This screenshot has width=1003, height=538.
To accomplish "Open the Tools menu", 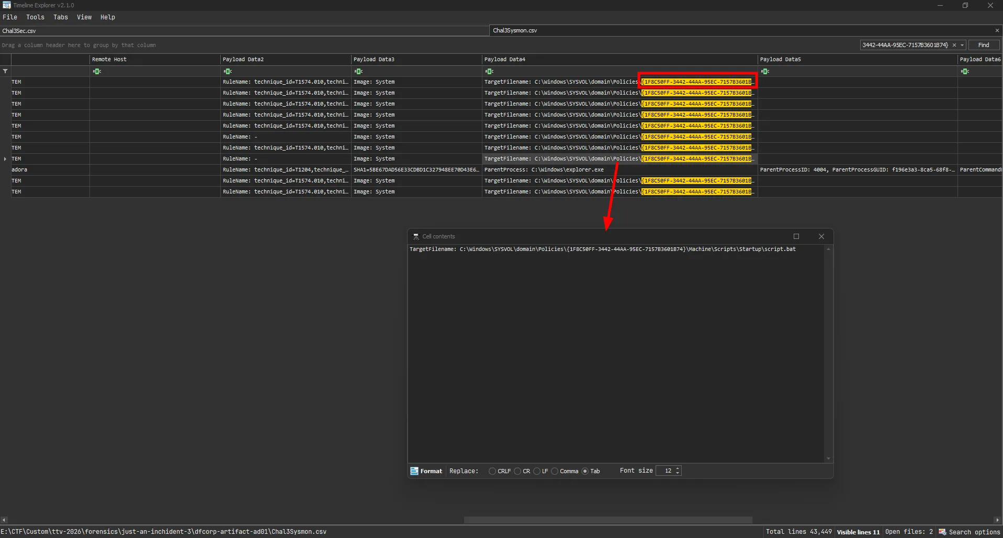I will coord(35,17).
